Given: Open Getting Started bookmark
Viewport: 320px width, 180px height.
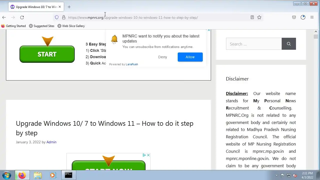Looking at the screenshot, I should pos(13,26).
